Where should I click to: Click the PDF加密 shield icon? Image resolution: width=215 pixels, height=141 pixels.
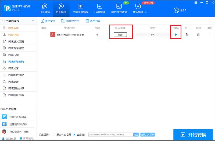click(x=4, y=68)
